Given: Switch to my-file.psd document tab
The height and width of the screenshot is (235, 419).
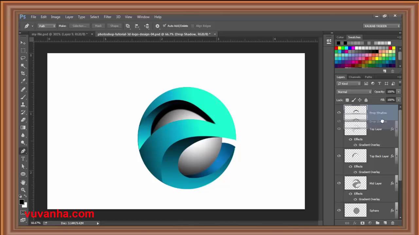Looking at the screenshot, I should pos(59,34).
